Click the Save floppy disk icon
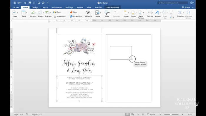Viewport: 206px width, 116px height. point(39,3)
